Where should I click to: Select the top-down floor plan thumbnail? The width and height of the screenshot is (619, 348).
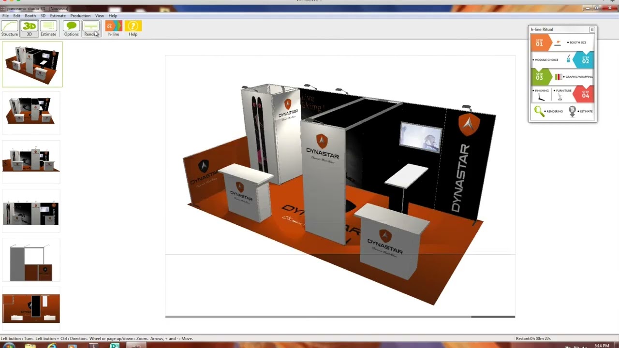[x=31, y=308]
